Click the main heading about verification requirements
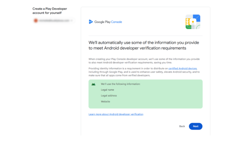 coord(144,45)
